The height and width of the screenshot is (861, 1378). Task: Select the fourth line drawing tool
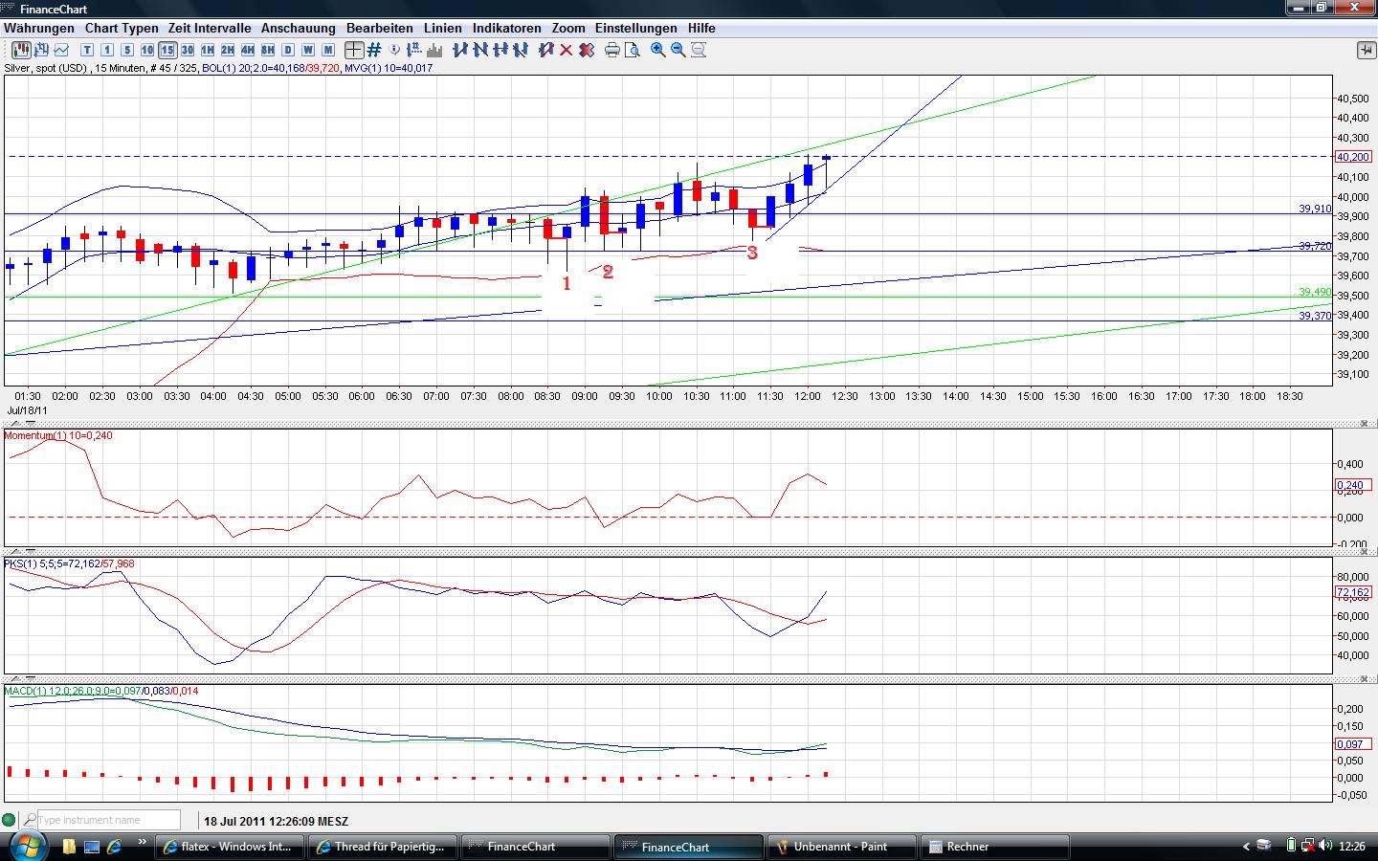(x=520, y=50)
